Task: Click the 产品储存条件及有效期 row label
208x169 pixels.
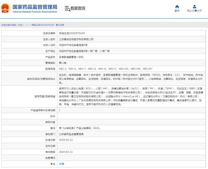Action: [43, 110]
